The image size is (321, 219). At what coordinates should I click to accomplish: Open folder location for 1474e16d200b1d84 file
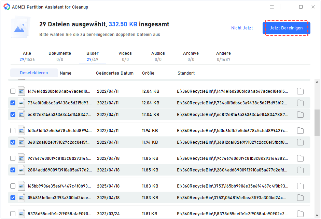click(x=300, y=91)
